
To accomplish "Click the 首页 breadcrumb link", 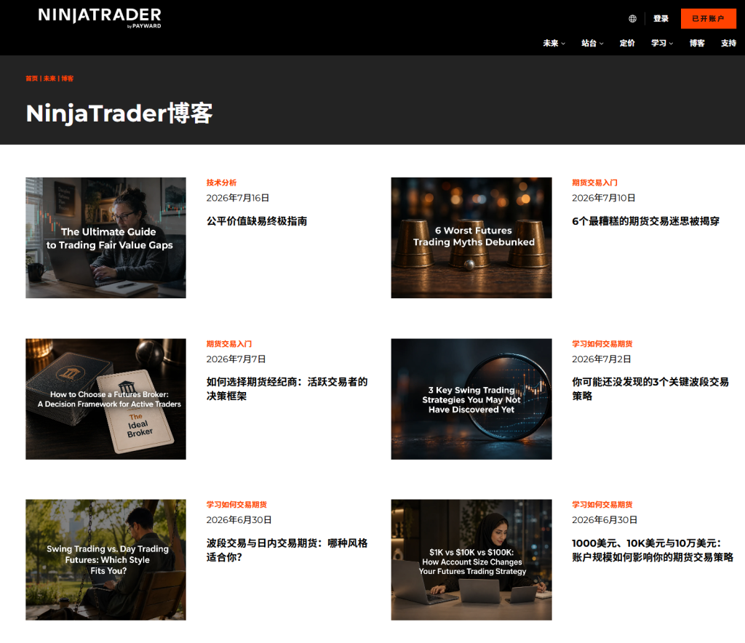I will [x=31, y=79].
